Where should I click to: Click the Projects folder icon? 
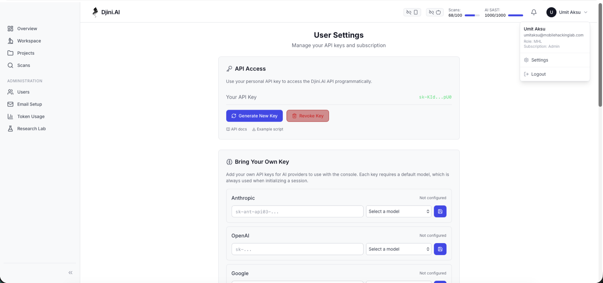point(11,53)
